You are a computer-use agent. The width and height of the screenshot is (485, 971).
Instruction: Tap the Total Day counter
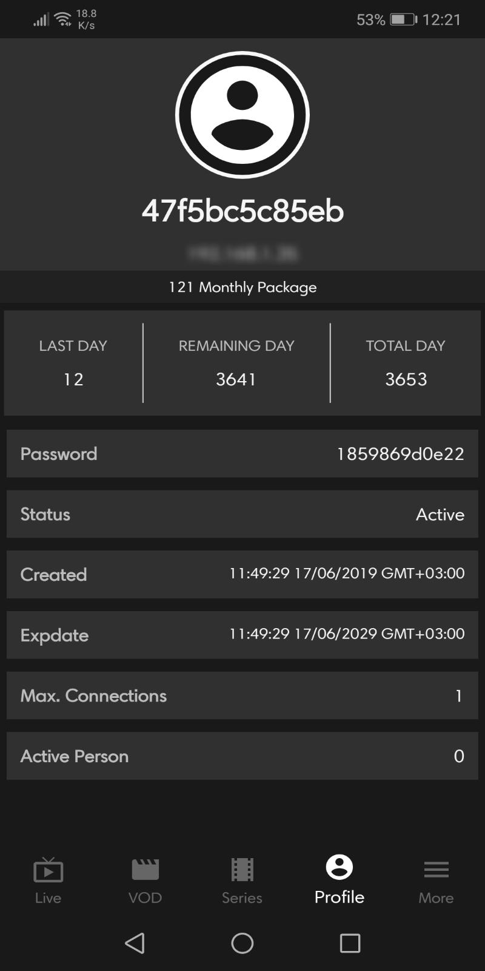(x=406, y=363)
